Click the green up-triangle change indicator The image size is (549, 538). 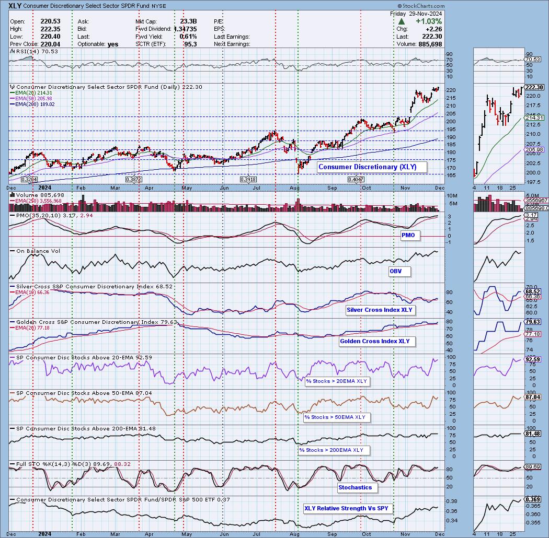click(401, 22)
